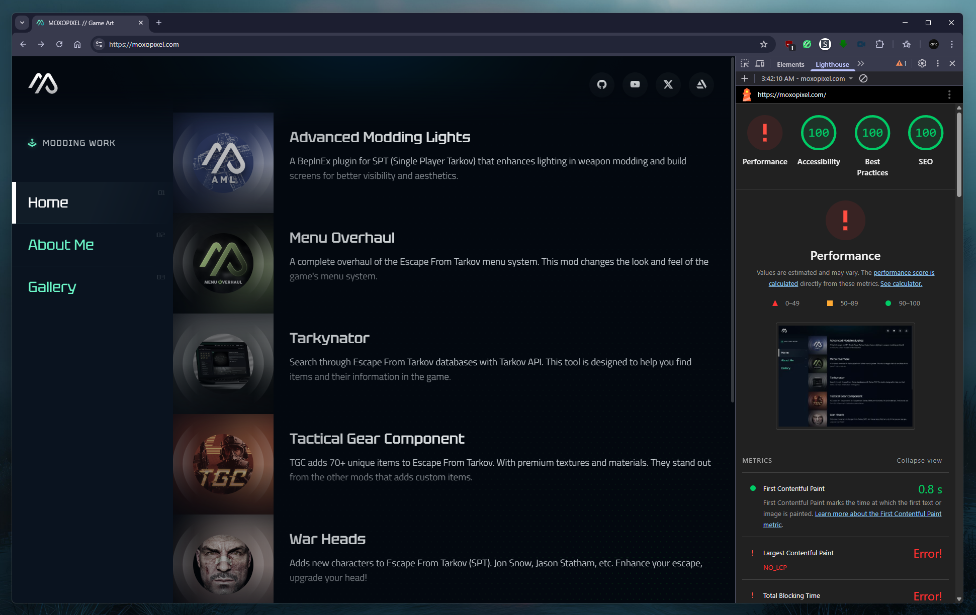Click the AML project thumbnail
Viewport: 976px width, 615px height.
(223, 163)
